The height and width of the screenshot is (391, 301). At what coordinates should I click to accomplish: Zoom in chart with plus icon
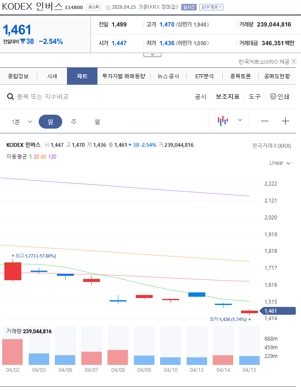285,121
